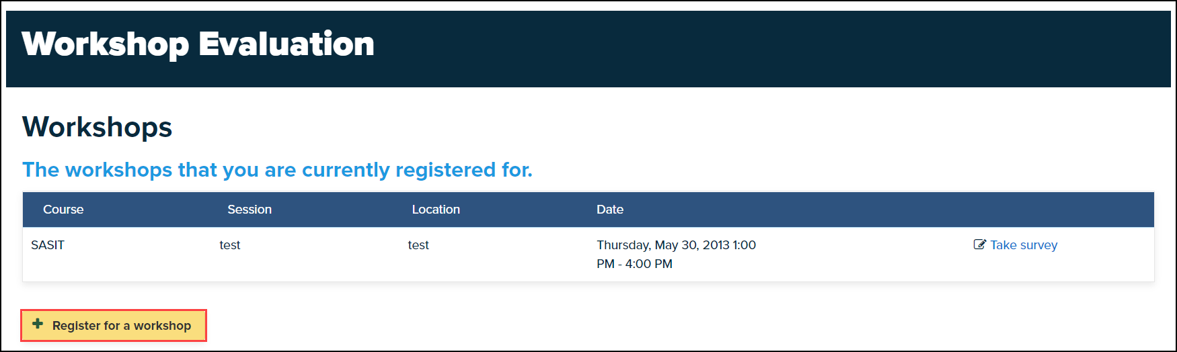Click the Date column header
The image size is (1177, 352).
[x=610, y=210]
